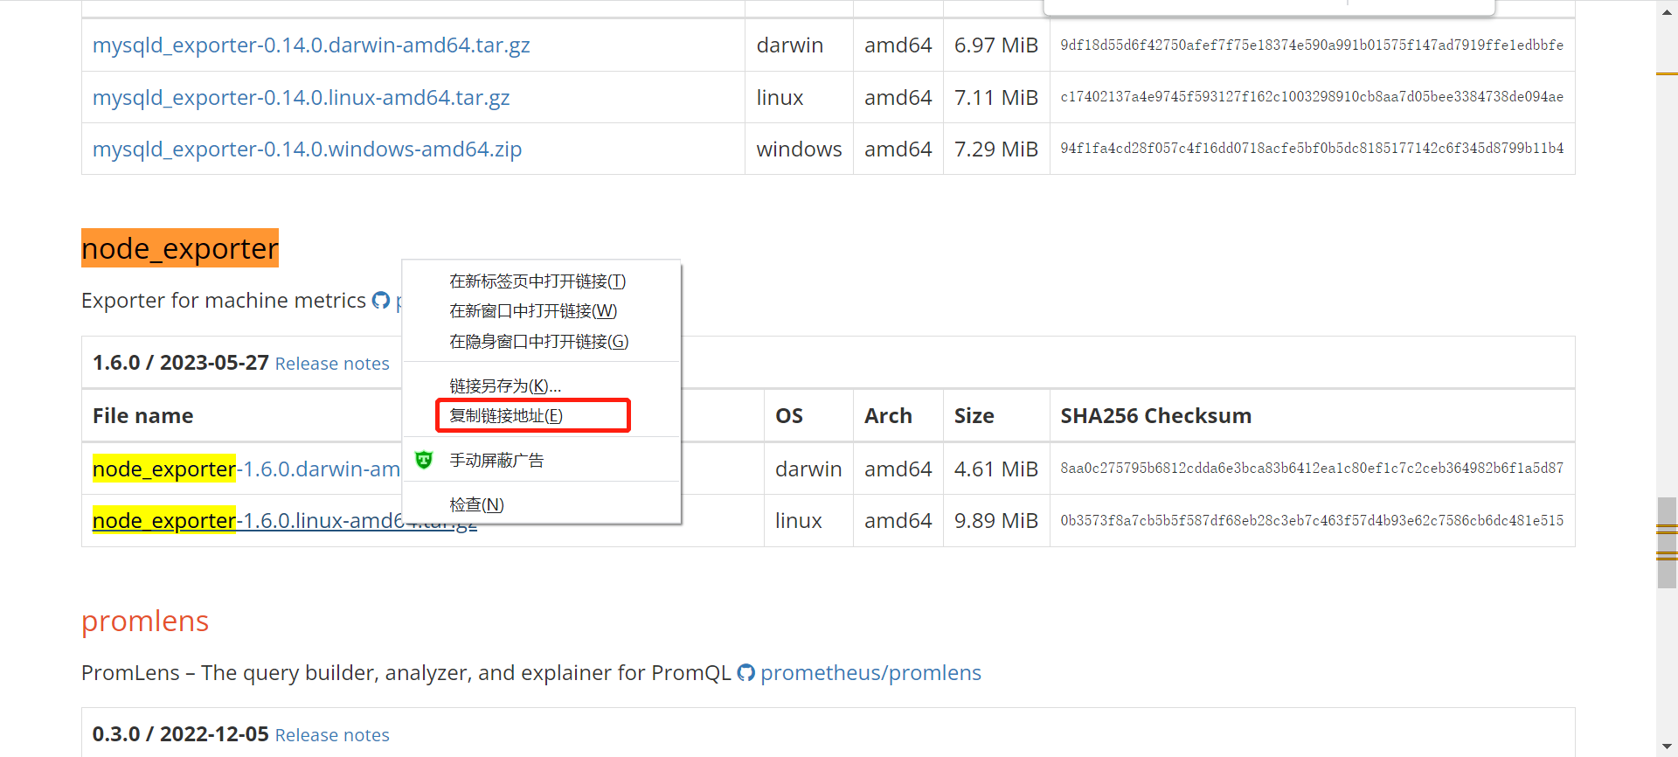Download mysqld_exporter-0.14.0.linux-amd64.tar.gz

click(x=302, y=98)
